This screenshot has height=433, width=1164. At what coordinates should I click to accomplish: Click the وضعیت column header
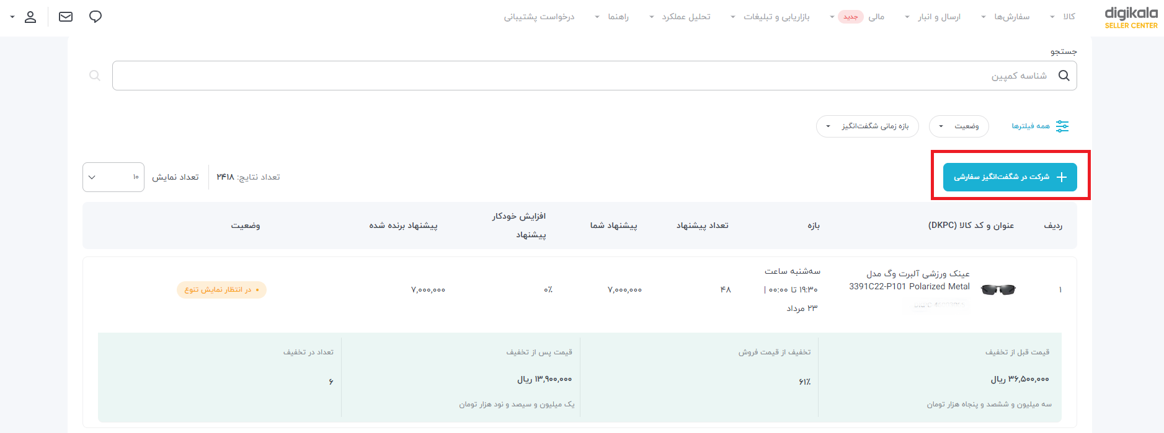(x=246, y=225)
